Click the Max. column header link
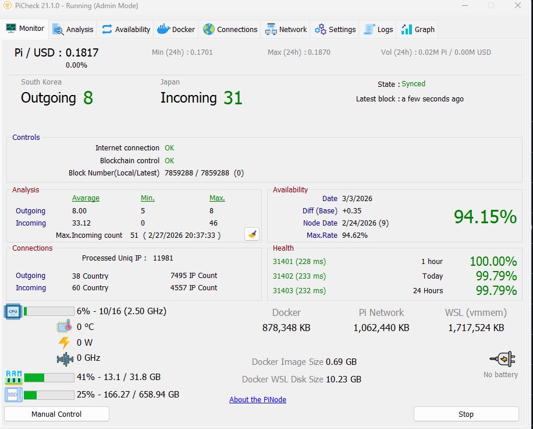 pos(217,198)
